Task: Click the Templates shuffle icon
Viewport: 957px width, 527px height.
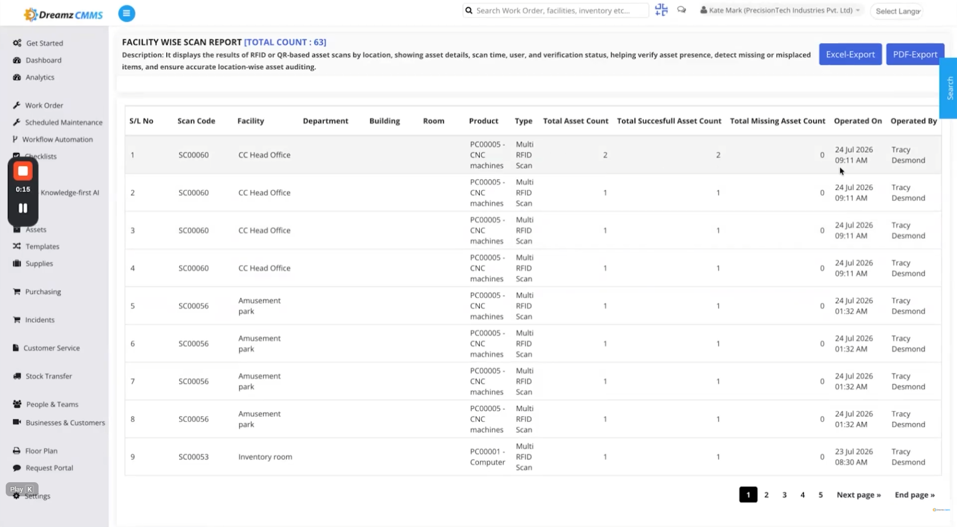Action: [x=17, y=246]
